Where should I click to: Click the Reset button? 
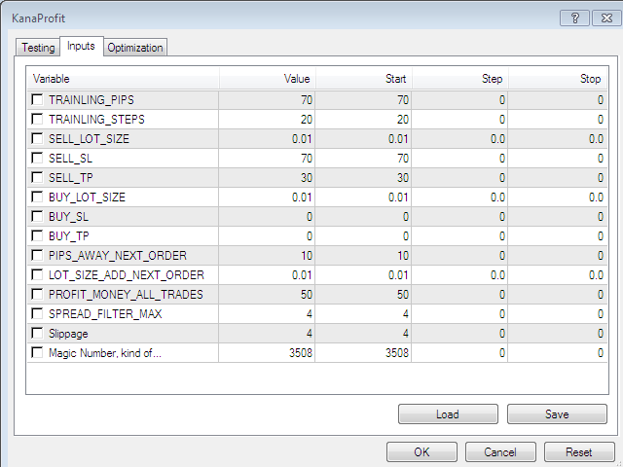tap(579, 451)
